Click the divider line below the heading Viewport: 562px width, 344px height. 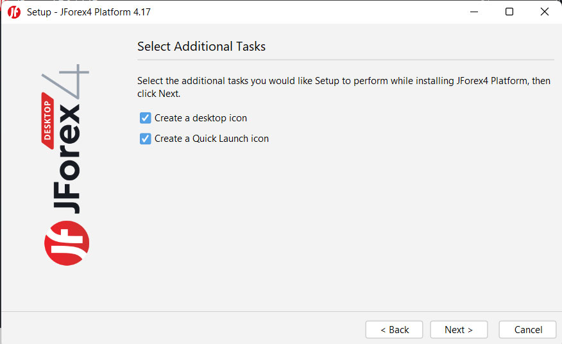345,60
